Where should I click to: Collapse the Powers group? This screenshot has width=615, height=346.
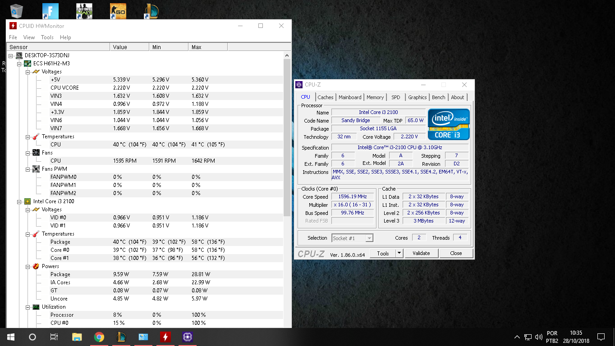click(x=28, y=266)
